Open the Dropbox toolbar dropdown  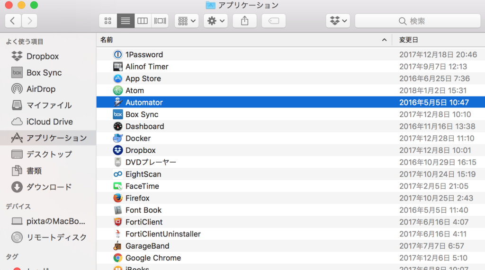[338, 21]
